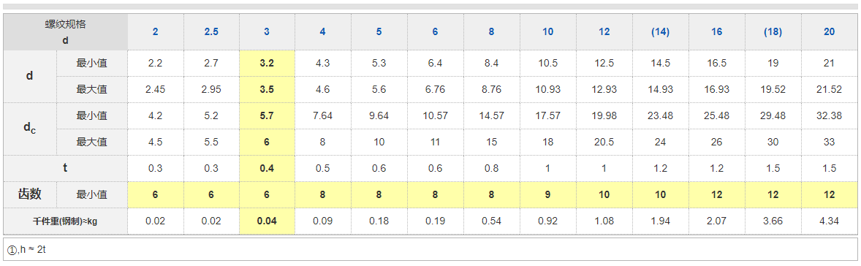Choose thread size 12 header
Screen dimensions: 861x266
pos(604,32)
